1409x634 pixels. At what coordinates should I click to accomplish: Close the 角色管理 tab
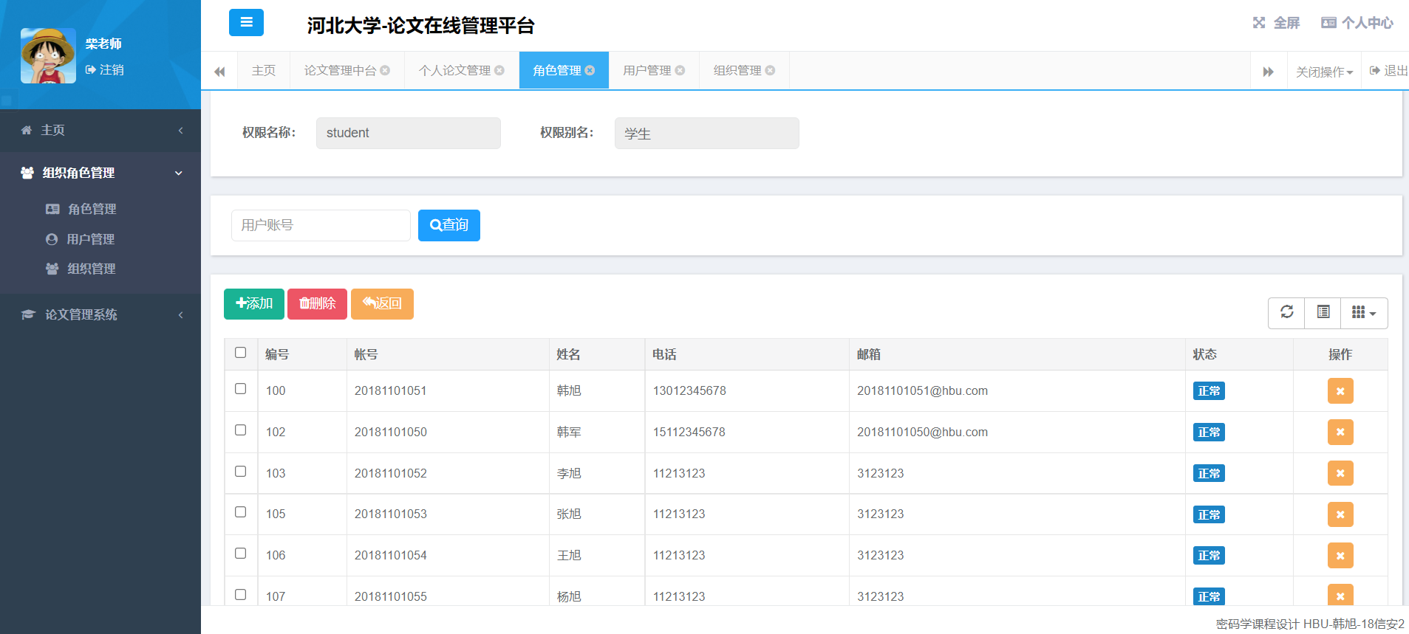(590, 70)
